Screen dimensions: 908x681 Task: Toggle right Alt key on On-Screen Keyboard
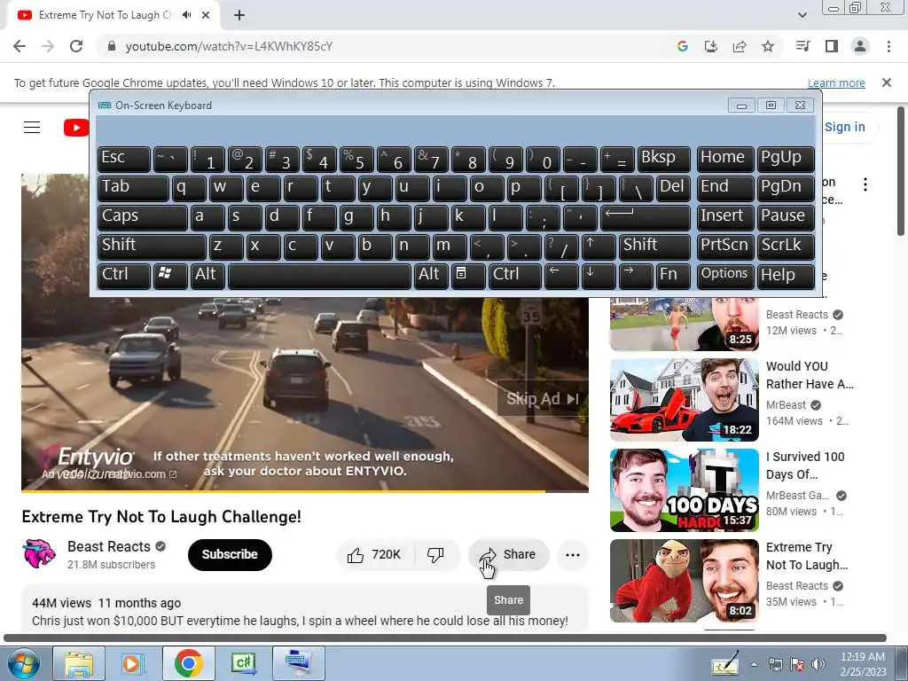click(x=431, y=276)
